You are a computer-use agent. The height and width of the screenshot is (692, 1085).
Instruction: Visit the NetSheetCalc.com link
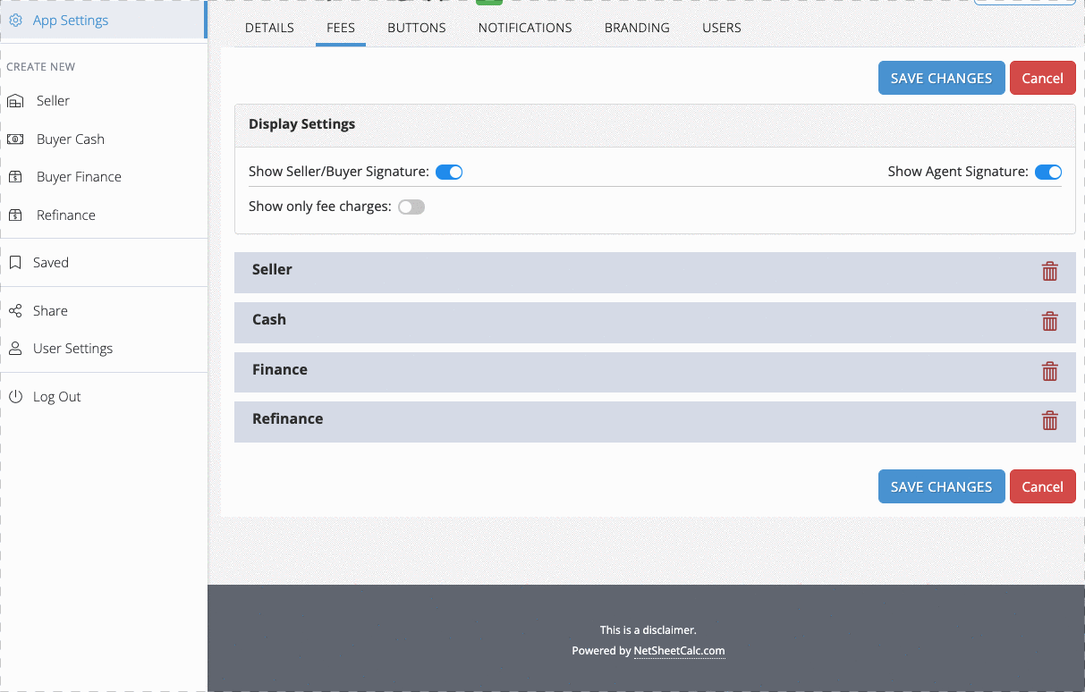(679, 650)
